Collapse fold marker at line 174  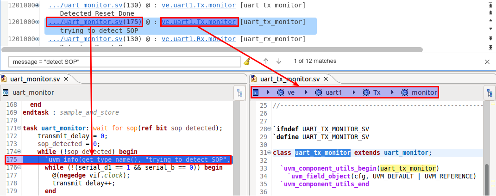(19, 152)
